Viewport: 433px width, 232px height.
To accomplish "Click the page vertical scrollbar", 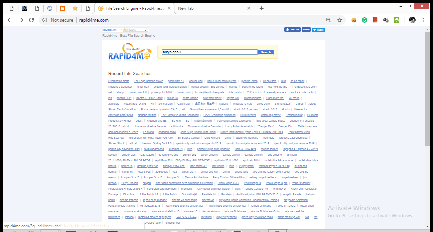I will pos(427,88).
